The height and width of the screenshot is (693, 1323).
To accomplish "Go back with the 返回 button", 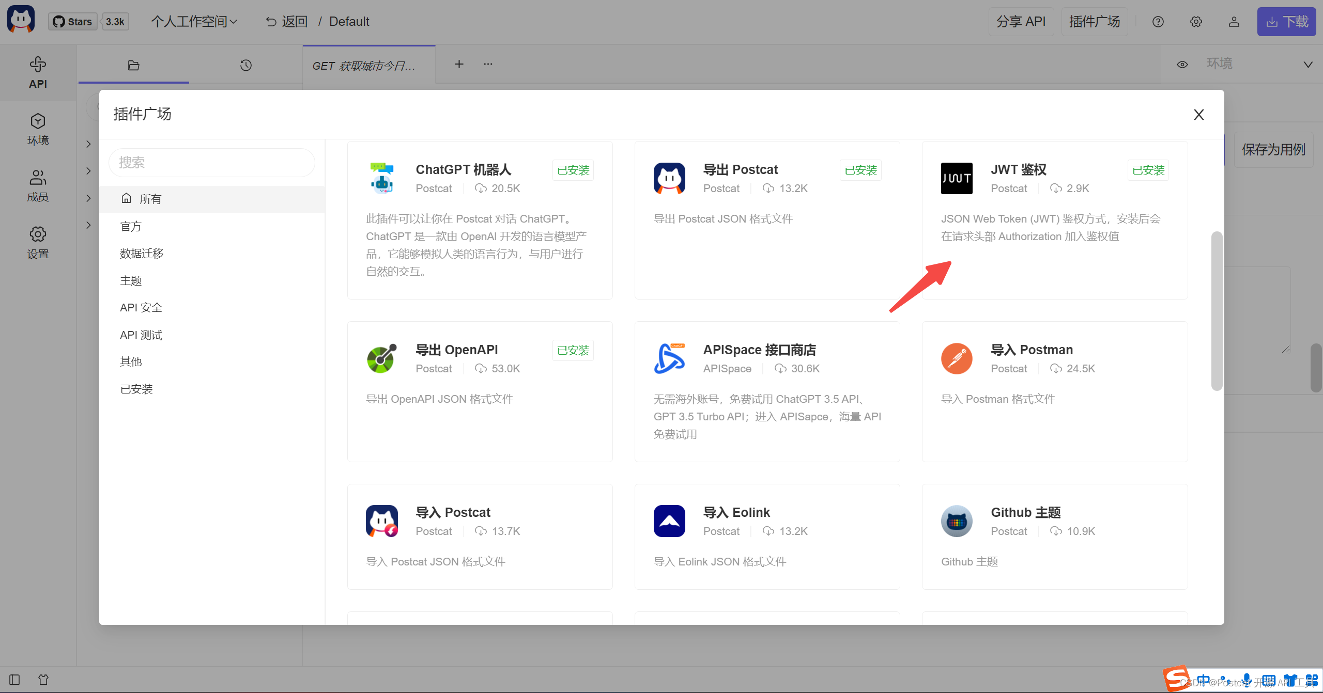I will (287, 21).
